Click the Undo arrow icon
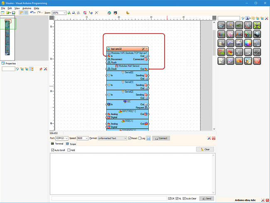270x203 pixels. [x=32, y=12]
